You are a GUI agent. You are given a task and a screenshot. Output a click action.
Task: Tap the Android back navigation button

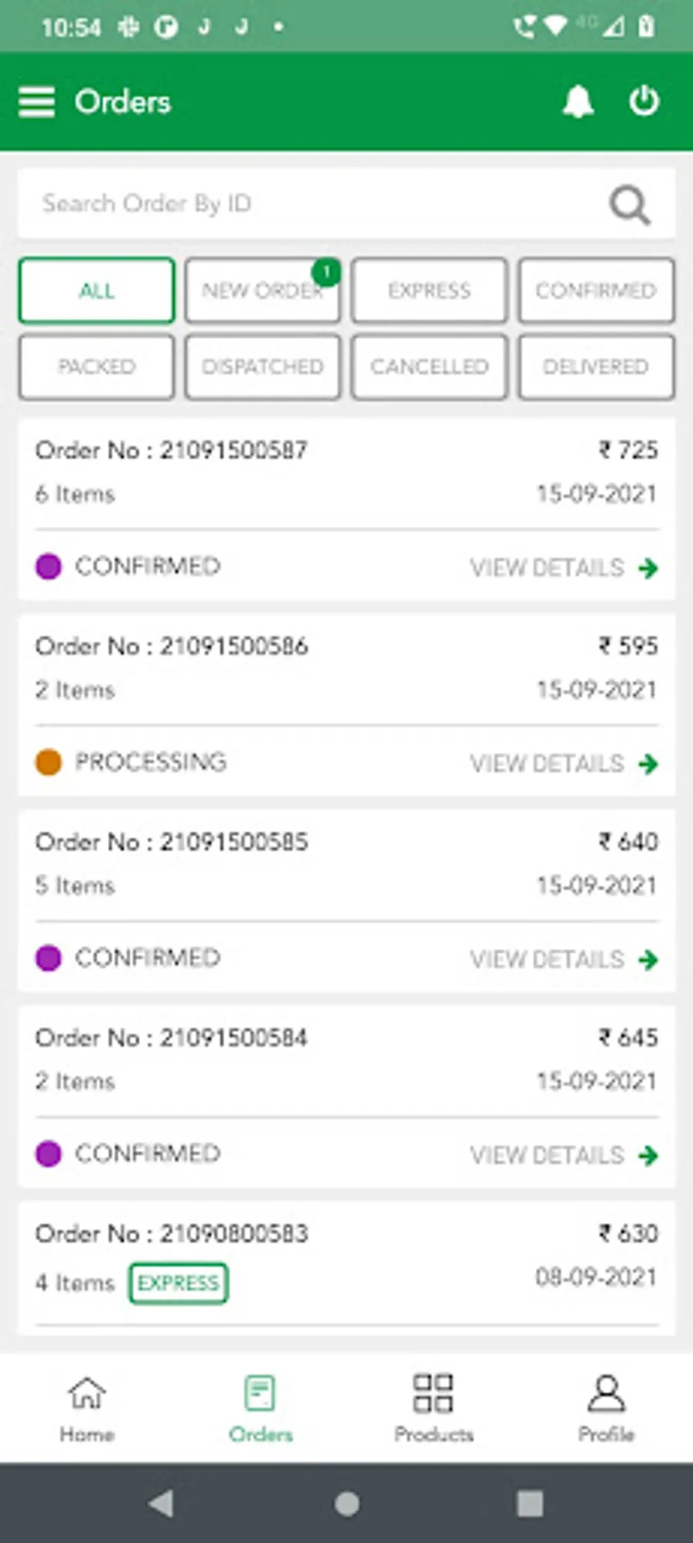click(x=162, y=1503)
